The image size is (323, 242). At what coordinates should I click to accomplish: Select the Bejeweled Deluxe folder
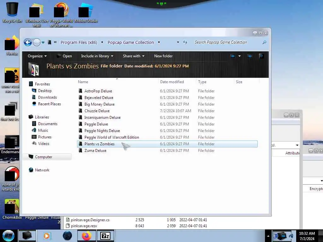(x=99, y=98)
